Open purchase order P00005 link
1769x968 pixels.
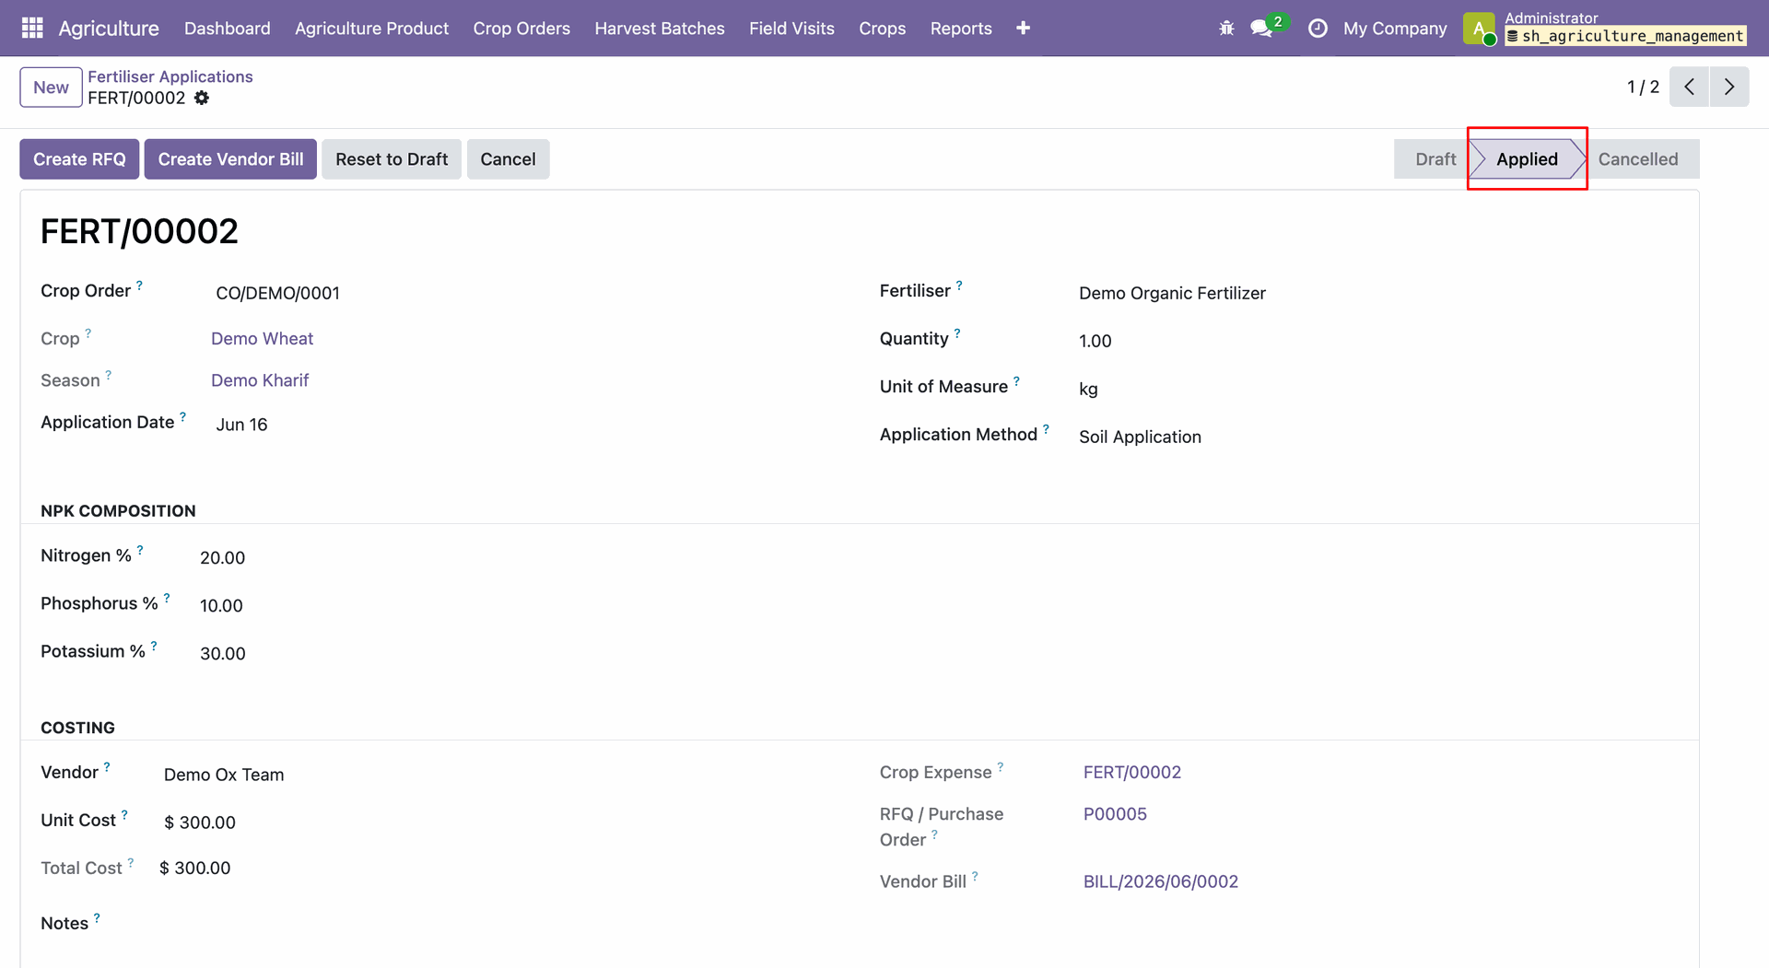click(x=1115, y=814)
